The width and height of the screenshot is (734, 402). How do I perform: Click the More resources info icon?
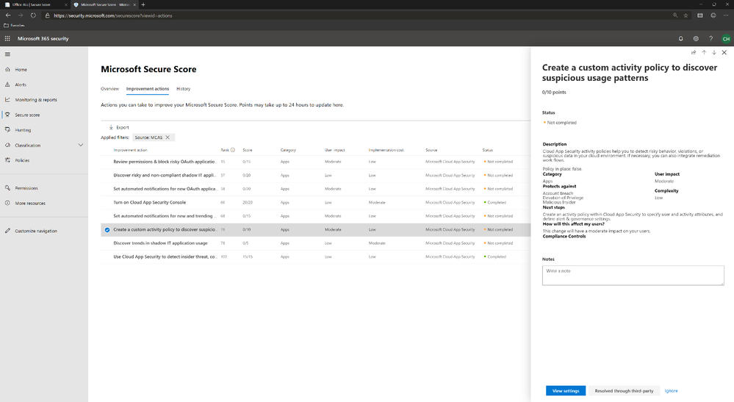7,203
